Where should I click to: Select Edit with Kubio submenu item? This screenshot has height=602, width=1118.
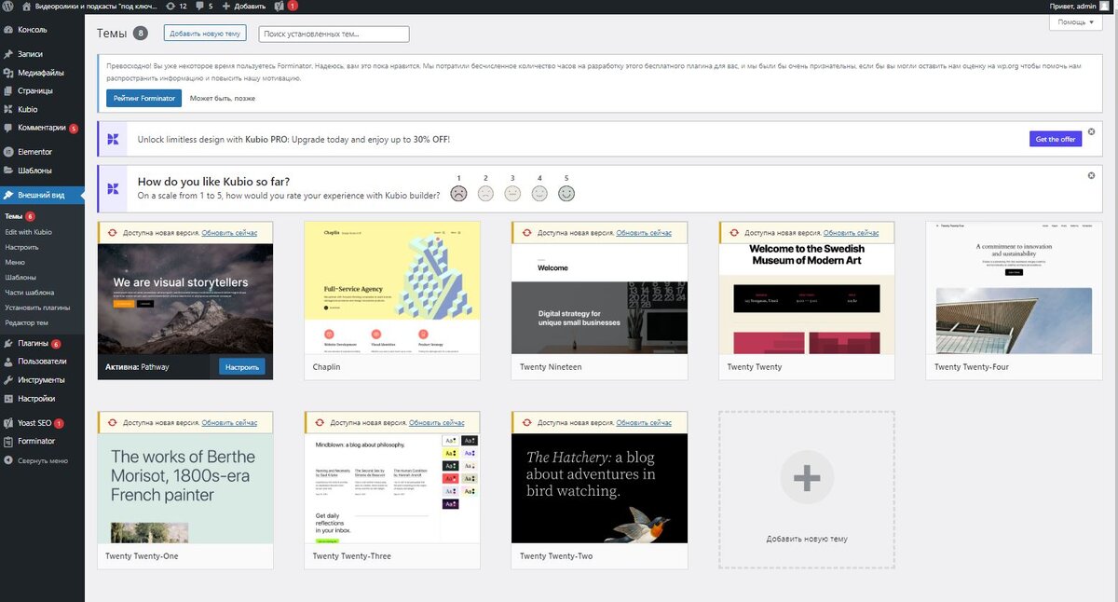pyautogui.click(x=28, y=232)
